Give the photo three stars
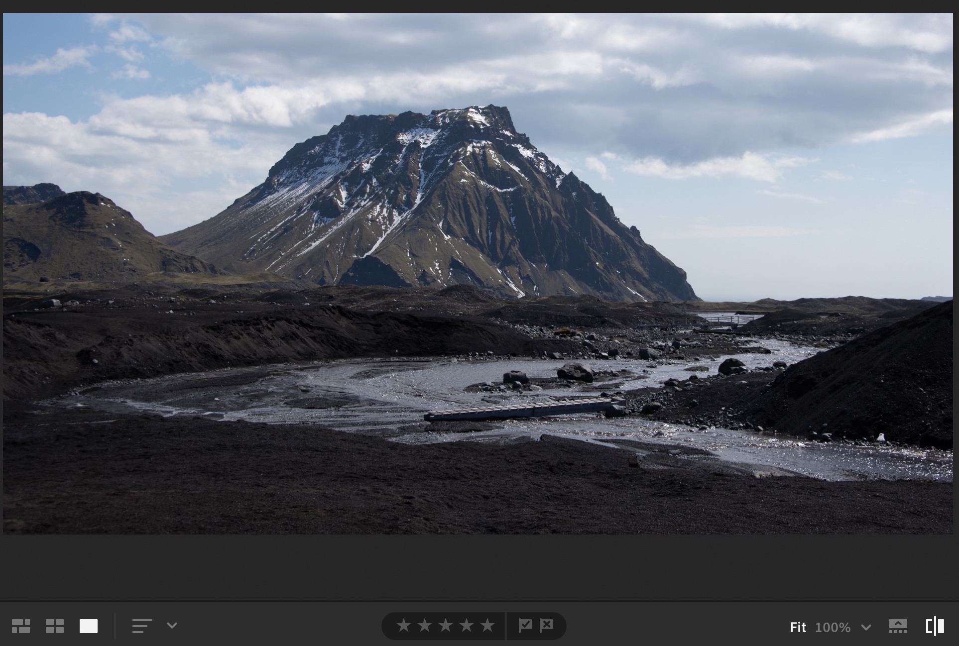959x646 pixels. [x=446, y=626]
